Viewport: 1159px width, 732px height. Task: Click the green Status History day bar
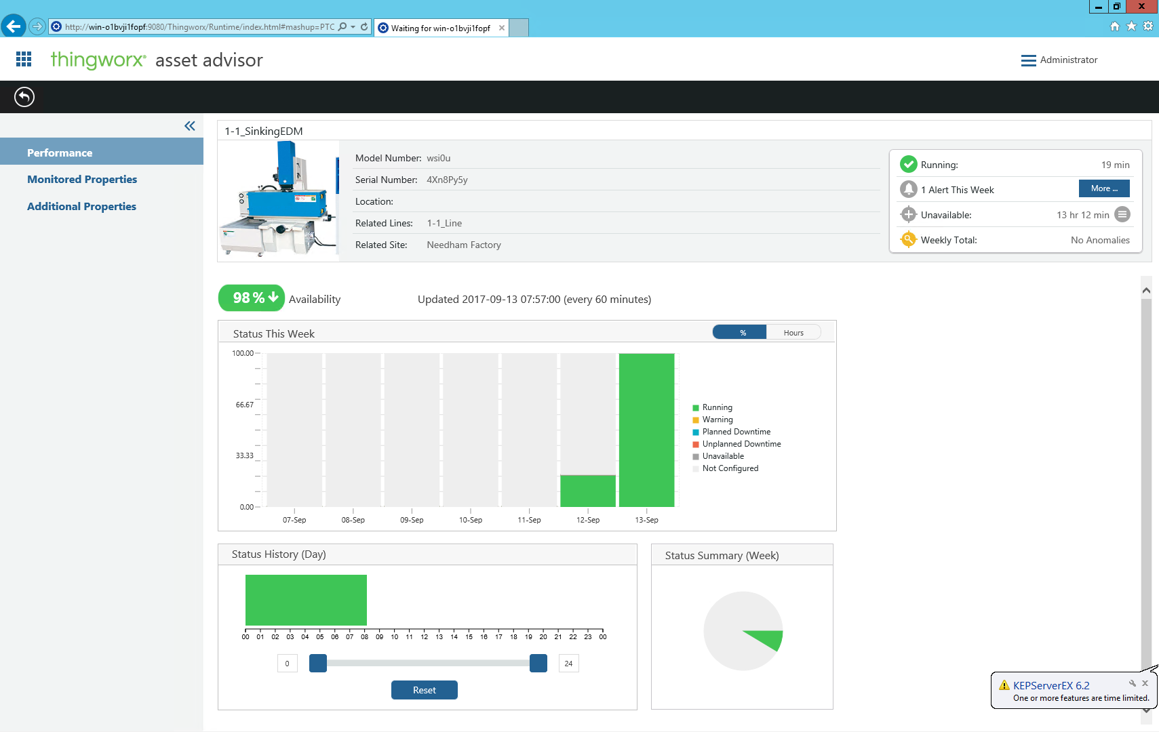tap(306, 601)
